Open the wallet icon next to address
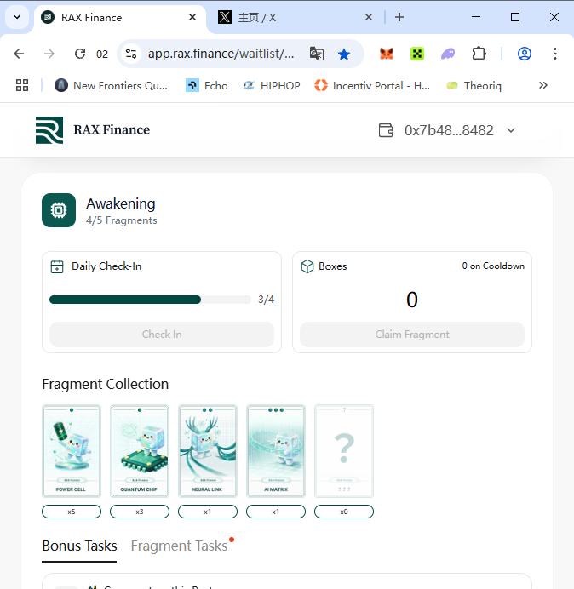Screen dimensions: 574x589 386,130
